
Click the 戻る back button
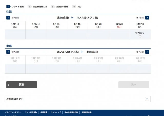pos(22,85)
